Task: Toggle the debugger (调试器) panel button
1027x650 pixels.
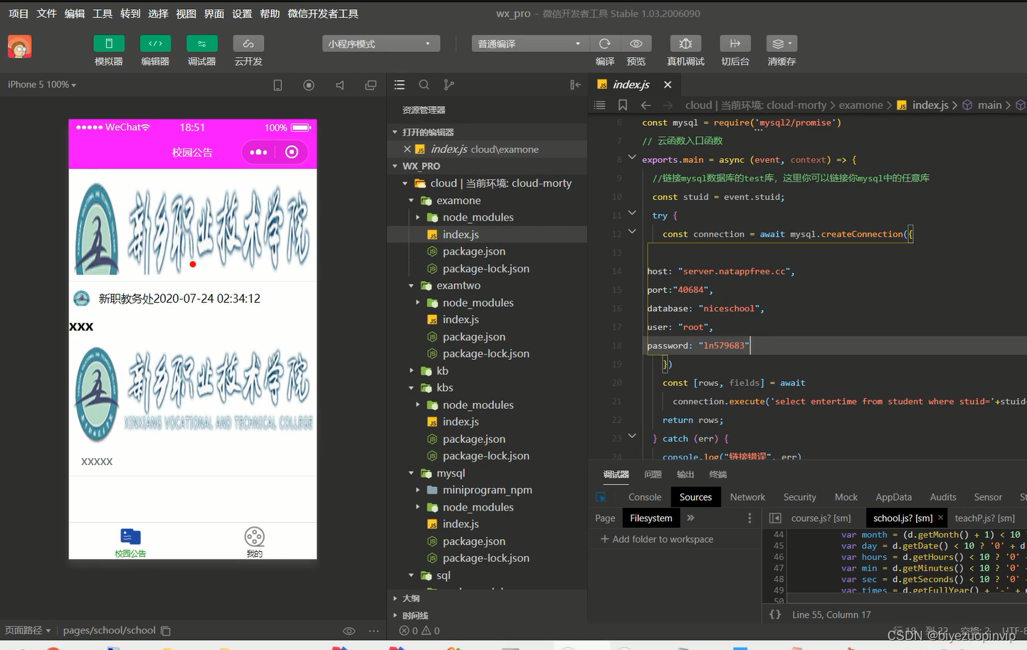Action: 201,43
